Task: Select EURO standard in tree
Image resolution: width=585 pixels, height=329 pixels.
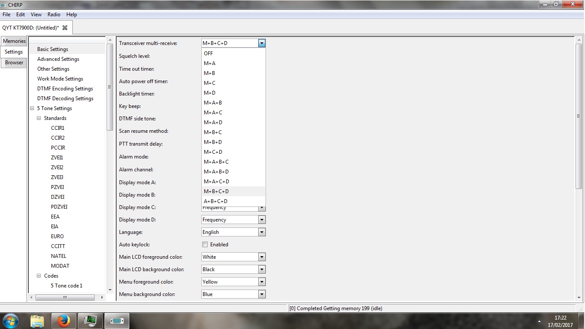Action: click(57, 236)
